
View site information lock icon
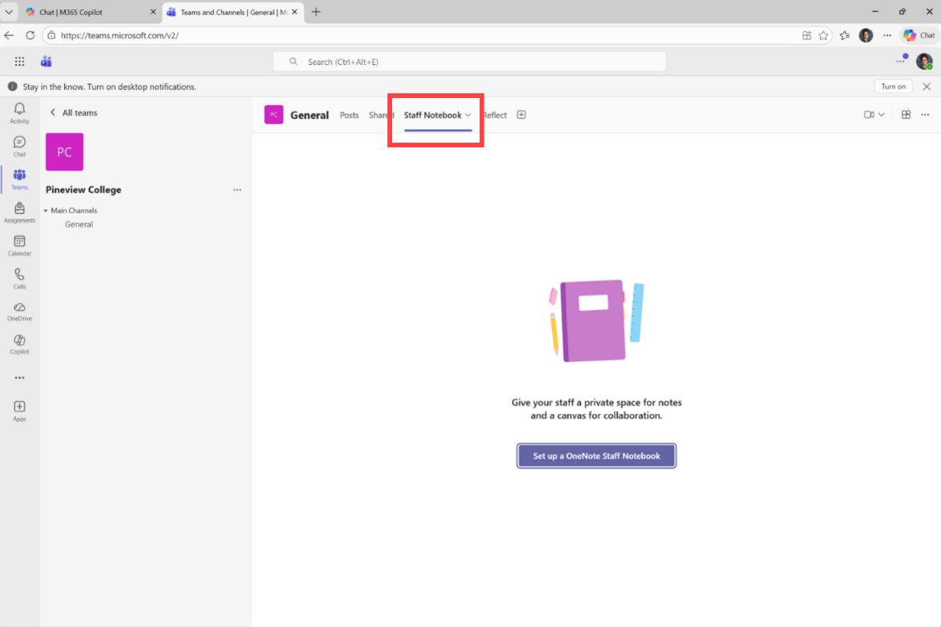click(x=51, y=35)
